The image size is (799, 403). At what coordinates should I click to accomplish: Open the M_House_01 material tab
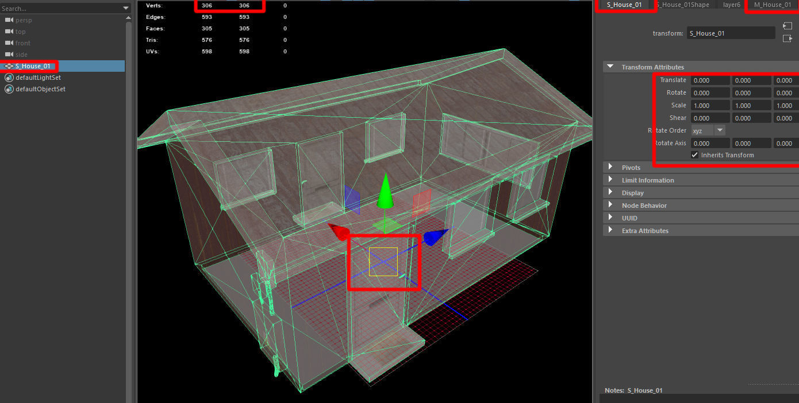tap(772, 5)
